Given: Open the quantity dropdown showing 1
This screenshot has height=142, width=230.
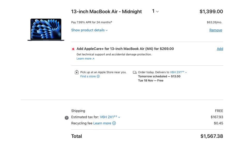Looking at the screenshot, I should pyautogui.click(x=155, y=11).
